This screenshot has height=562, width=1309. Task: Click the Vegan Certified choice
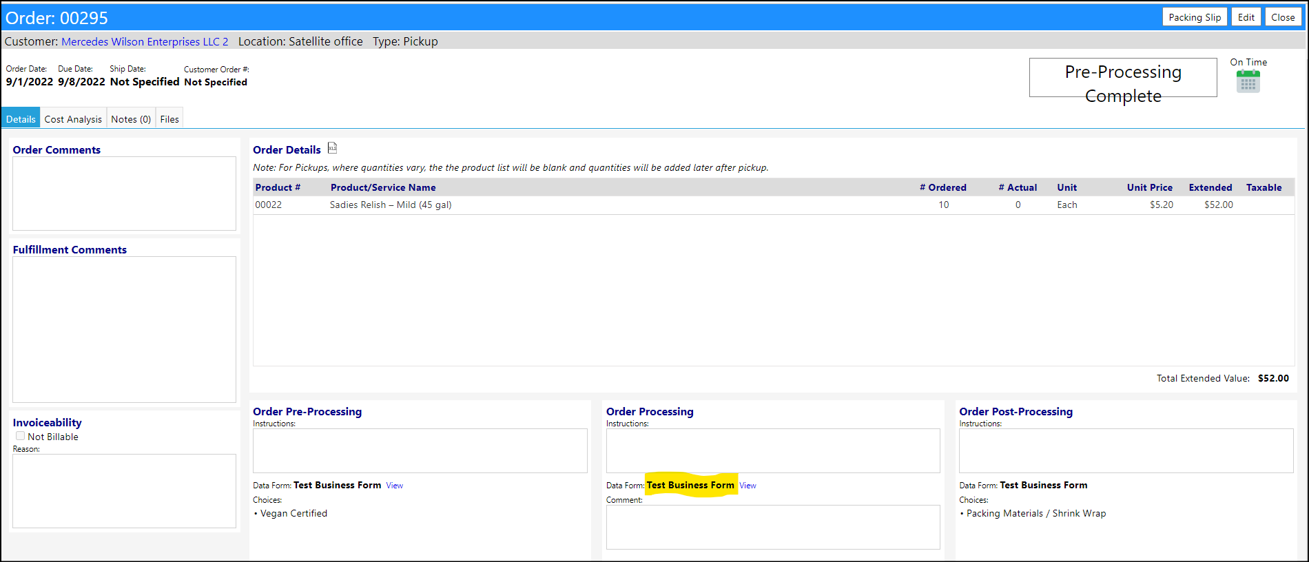(x=293, y=513)
